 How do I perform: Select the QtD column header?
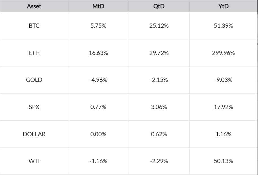coord(159,6)
